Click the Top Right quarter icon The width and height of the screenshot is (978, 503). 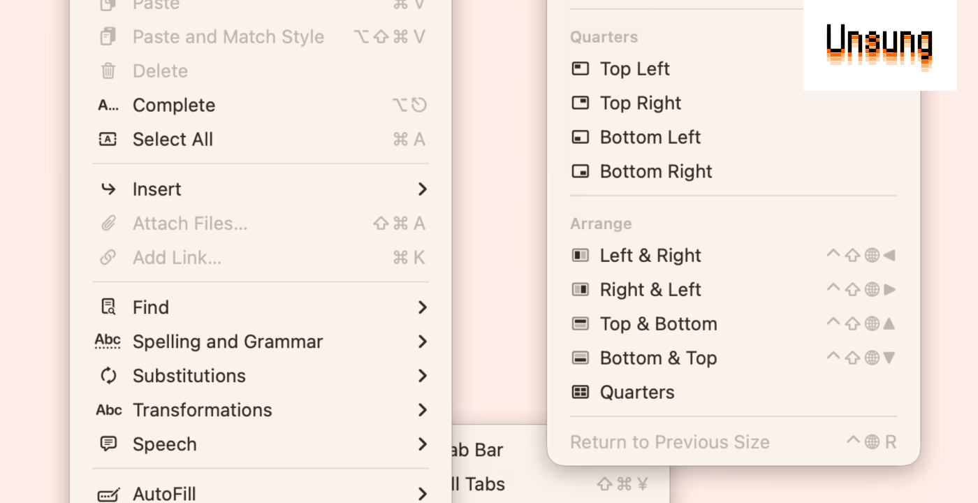pos(581,103)
